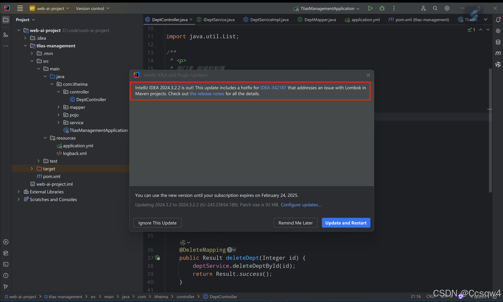Screen dimensions: 503x302
Task: Open Git tool window icon
Action: click(x=6, y=287)
